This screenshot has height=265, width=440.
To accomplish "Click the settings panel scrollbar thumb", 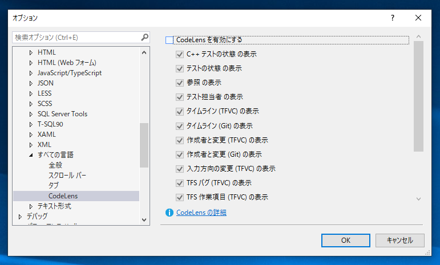I will tap(418, 96).
